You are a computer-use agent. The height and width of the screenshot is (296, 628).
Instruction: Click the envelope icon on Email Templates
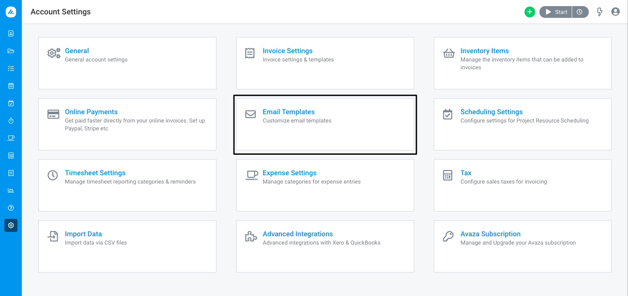click(x=251, y=115)
